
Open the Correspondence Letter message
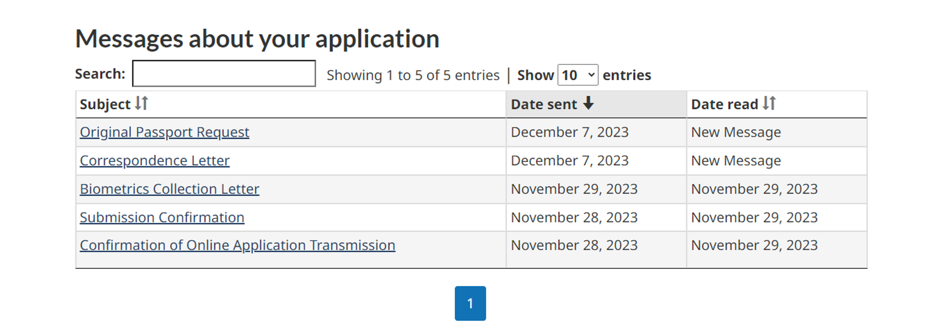155,161
